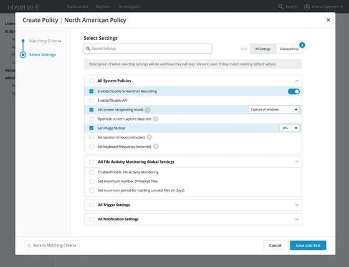Open the Capture all windows dropdown
Screen dimensions: 349x267
coord(274,109)
